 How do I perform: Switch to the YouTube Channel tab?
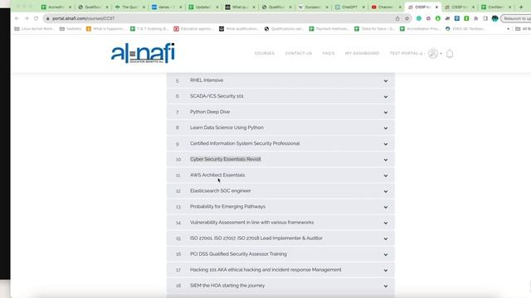click(387, 7)
